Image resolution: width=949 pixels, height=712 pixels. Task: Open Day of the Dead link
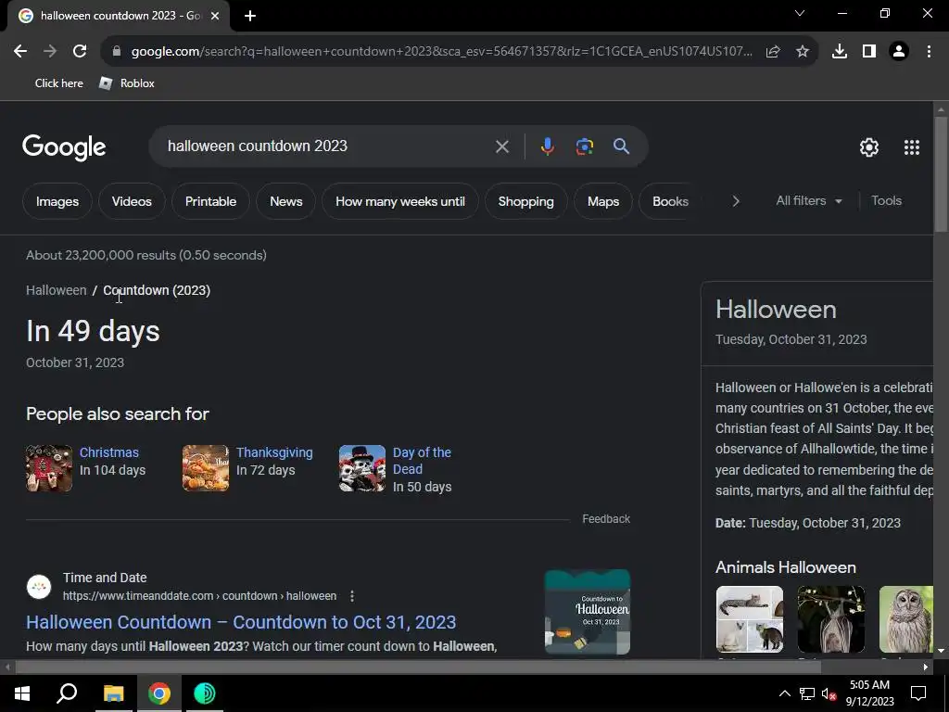point(422,461)
